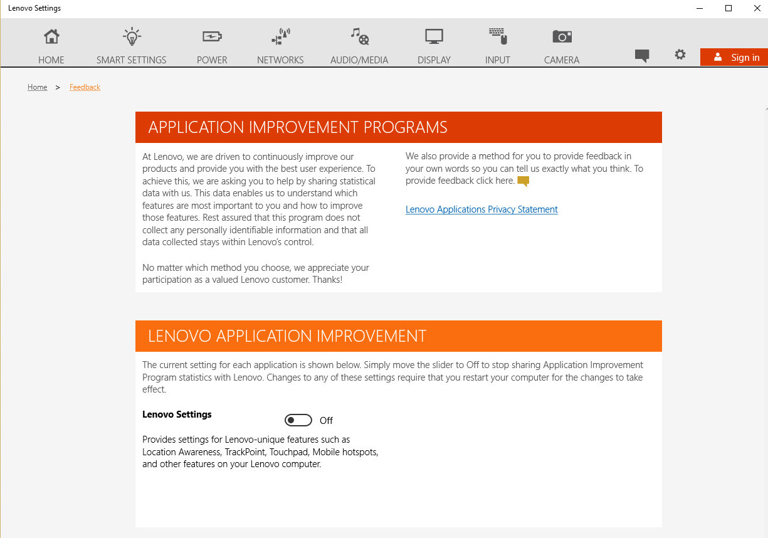
Task: Open Lenovo Applications Privacy Statement link
Action: (481, 209)
